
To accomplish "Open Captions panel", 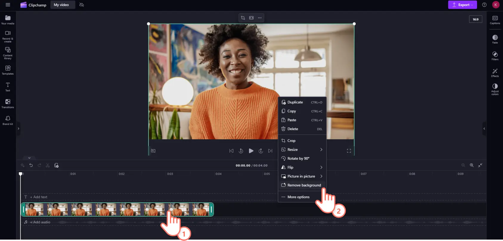I will click(x=495, y=20).
